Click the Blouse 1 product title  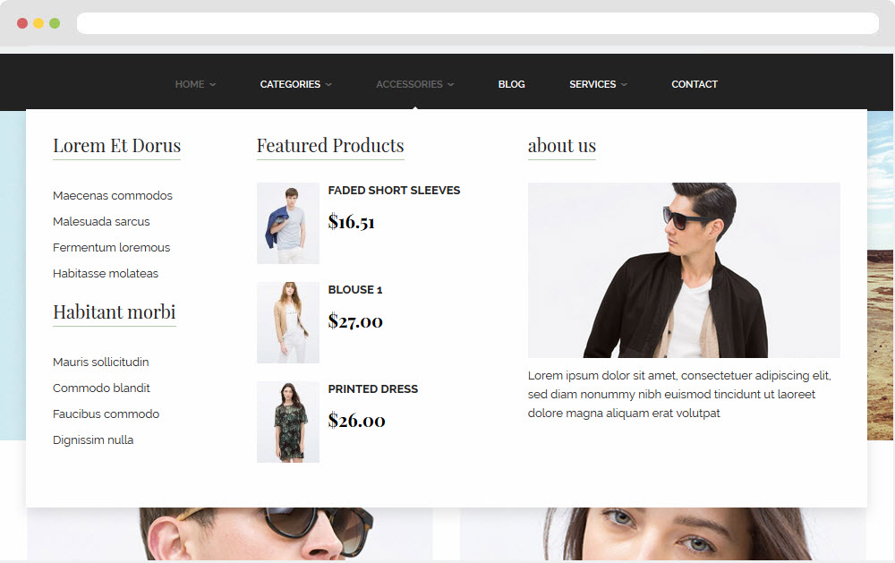[355, 290]
